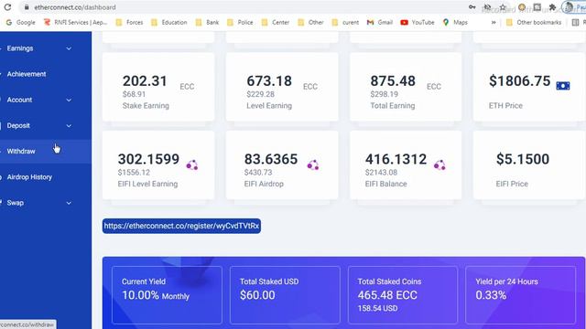Viewport: 586px width, 329px height.
Task: Click the chevron next to Deposit
Action: click(69, 126)
